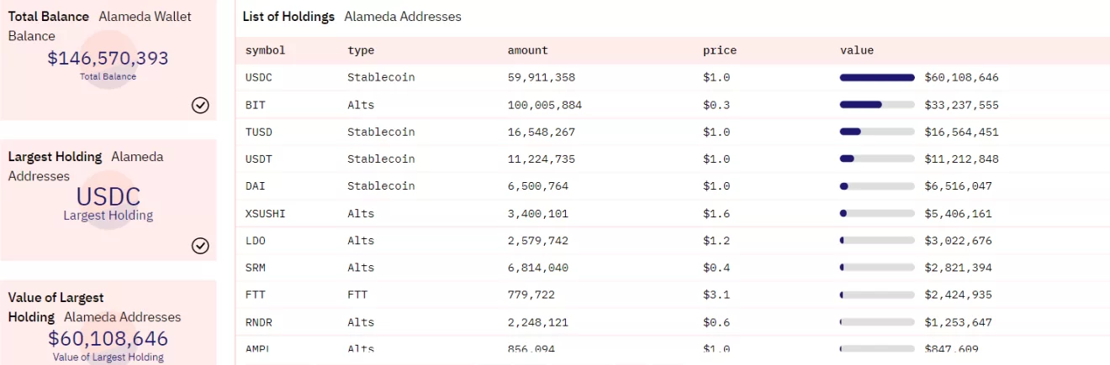The width and height of the screenshot is (1110, 365).
Task: Sort by the symbol column header
Action: (265, 50)
